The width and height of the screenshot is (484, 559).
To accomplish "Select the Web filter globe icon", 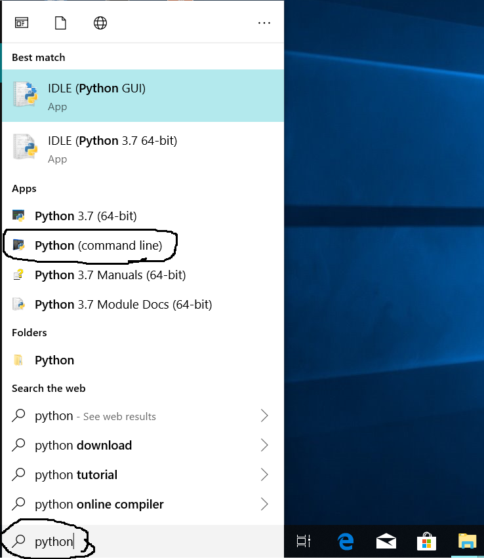I will [x=100, y=23].
